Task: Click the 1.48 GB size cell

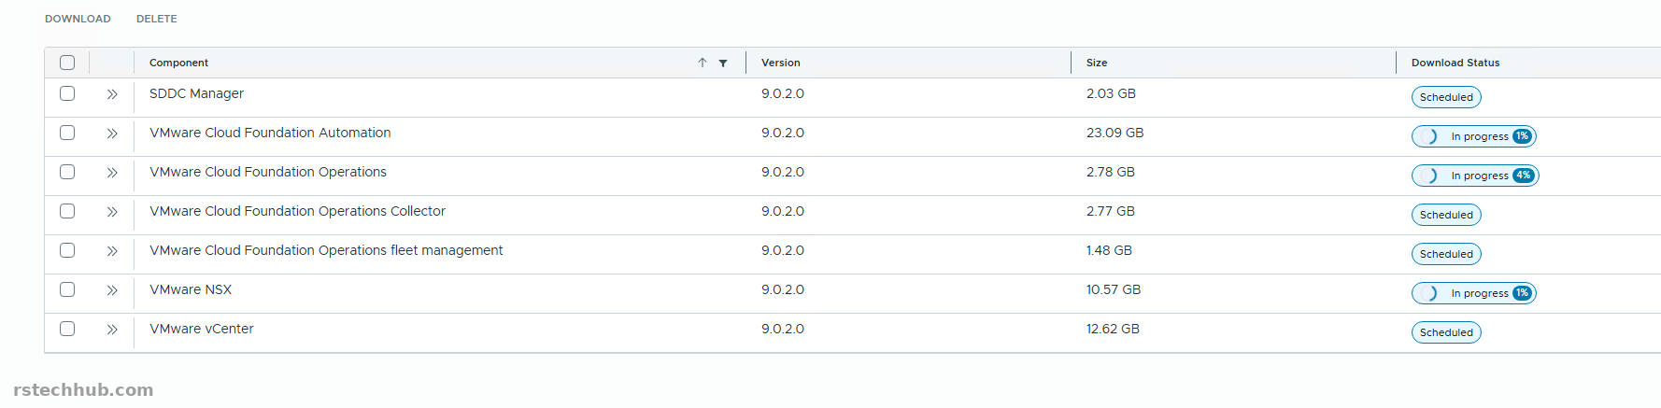Action: pos(1109,250)
